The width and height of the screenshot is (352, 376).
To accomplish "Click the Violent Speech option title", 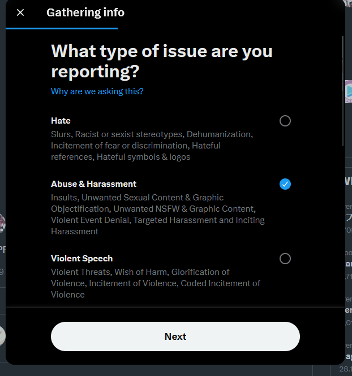I will [81, 259].
